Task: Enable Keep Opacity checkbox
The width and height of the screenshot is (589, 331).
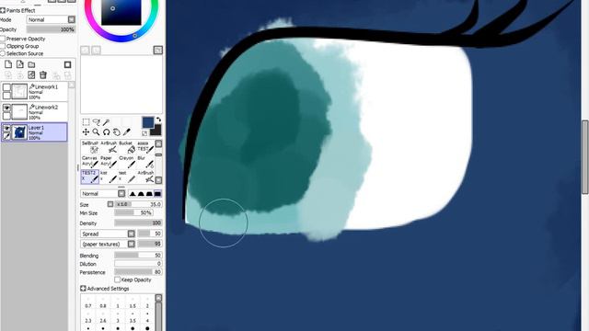Action: point(117,280)
